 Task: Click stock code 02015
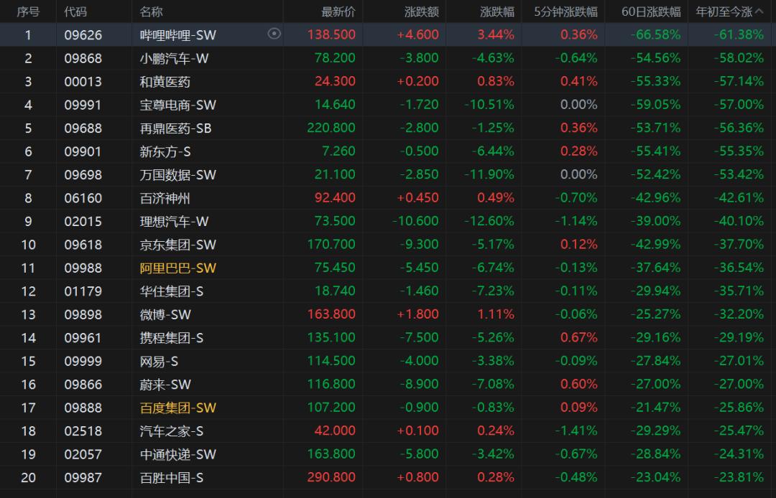tap(83, 221)
